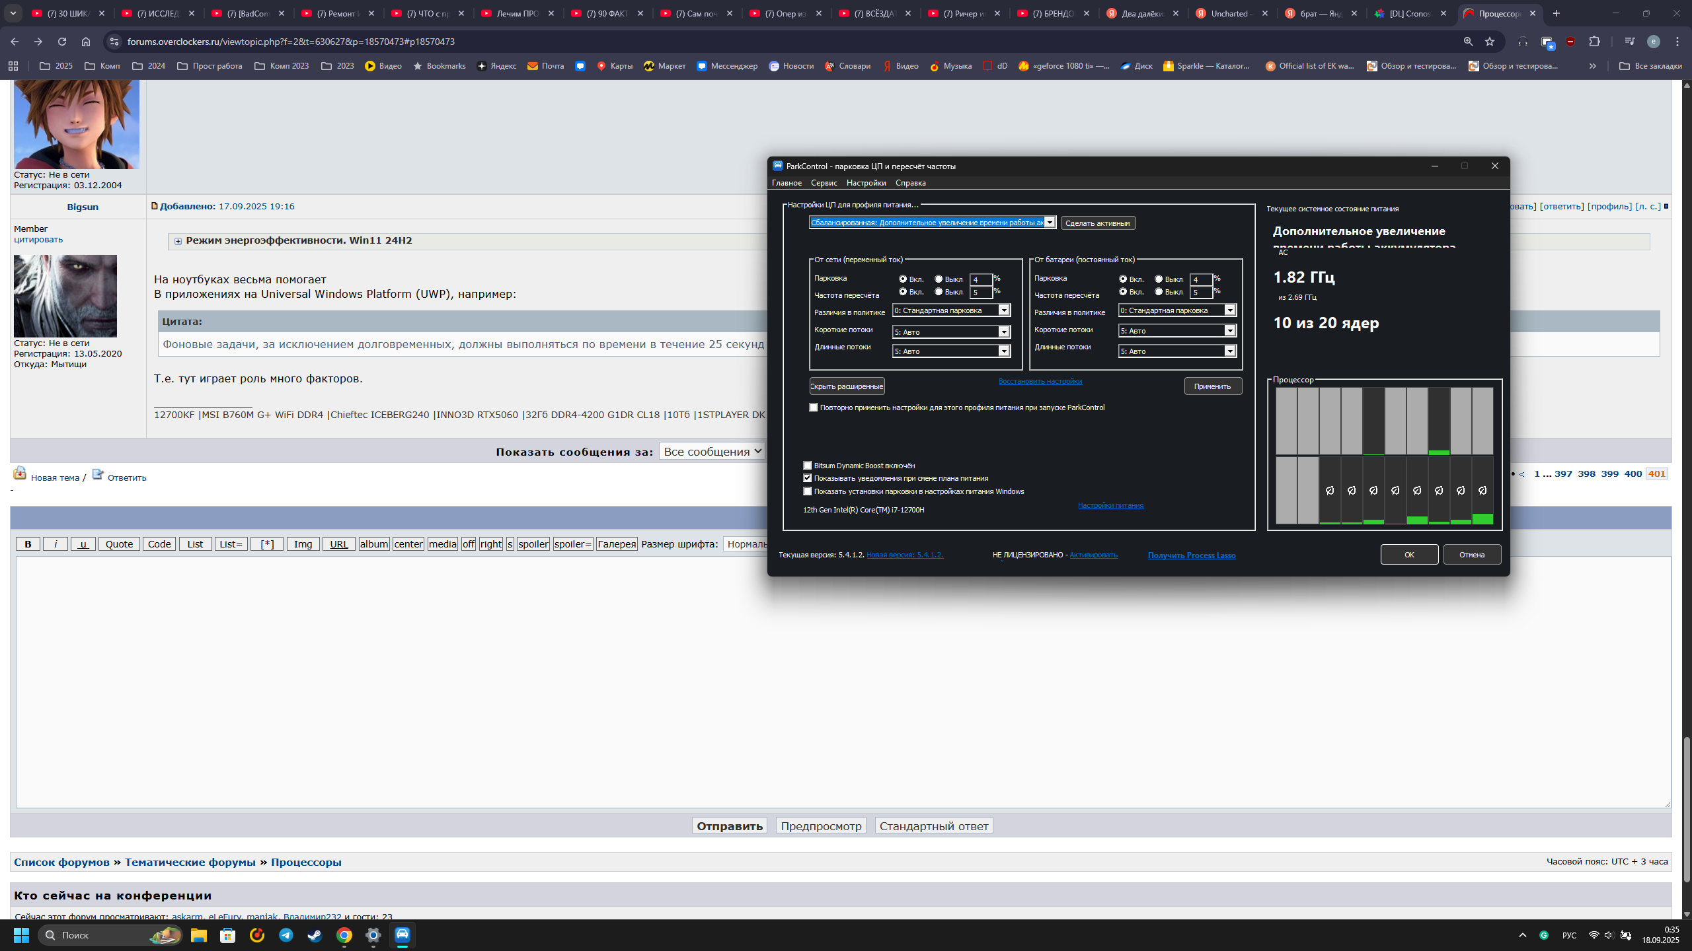Select parking Выкл radio under AC power
1692x951 pixels.
(x=939, y=279)
